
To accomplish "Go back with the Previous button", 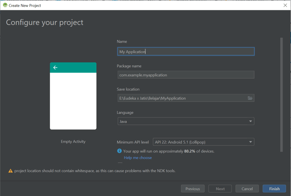I will point(193,189).
